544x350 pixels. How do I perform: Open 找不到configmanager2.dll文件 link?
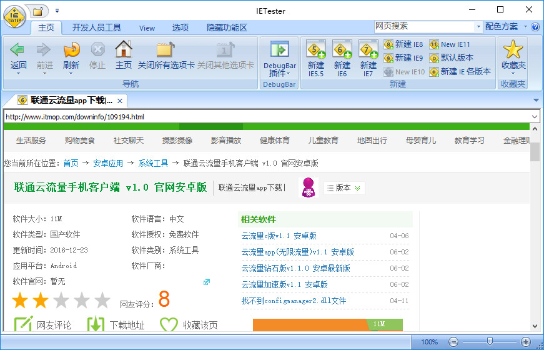294,301
